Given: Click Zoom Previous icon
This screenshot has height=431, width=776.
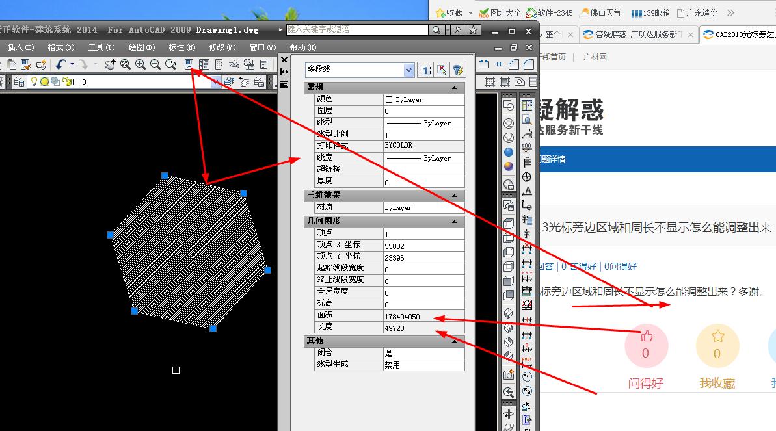Looking at the screenshot, I should click(170, 64).
